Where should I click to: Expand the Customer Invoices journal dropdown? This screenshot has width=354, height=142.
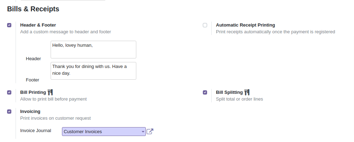104,131
